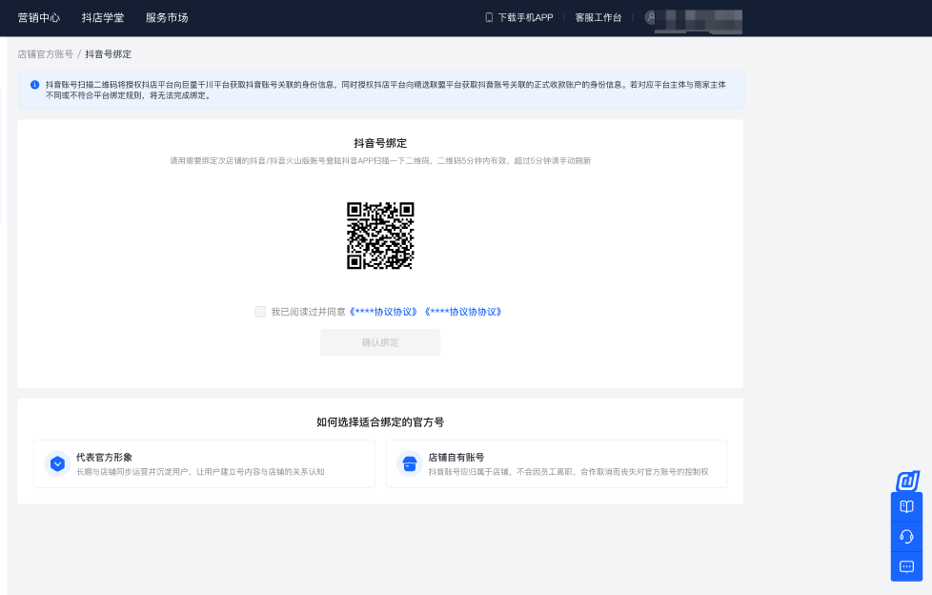The image size is (932, 595).
Task: Click the 抖音号绑定 breadcrumb text
Action: [x=109, y=54]
